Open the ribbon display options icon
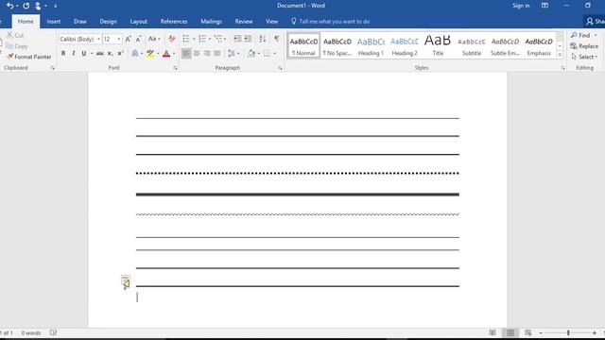Viewport: 605px width, 340px height. click(544, 6)
